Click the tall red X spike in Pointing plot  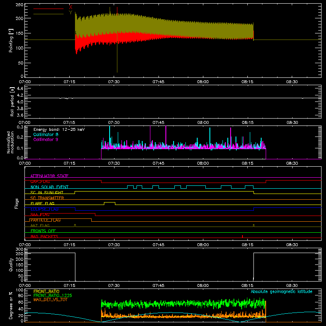point(117,11)
